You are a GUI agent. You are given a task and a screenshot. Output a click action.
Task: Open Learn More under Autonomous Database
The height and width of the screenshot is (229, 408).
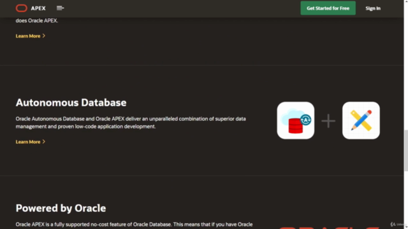[30, 142]
